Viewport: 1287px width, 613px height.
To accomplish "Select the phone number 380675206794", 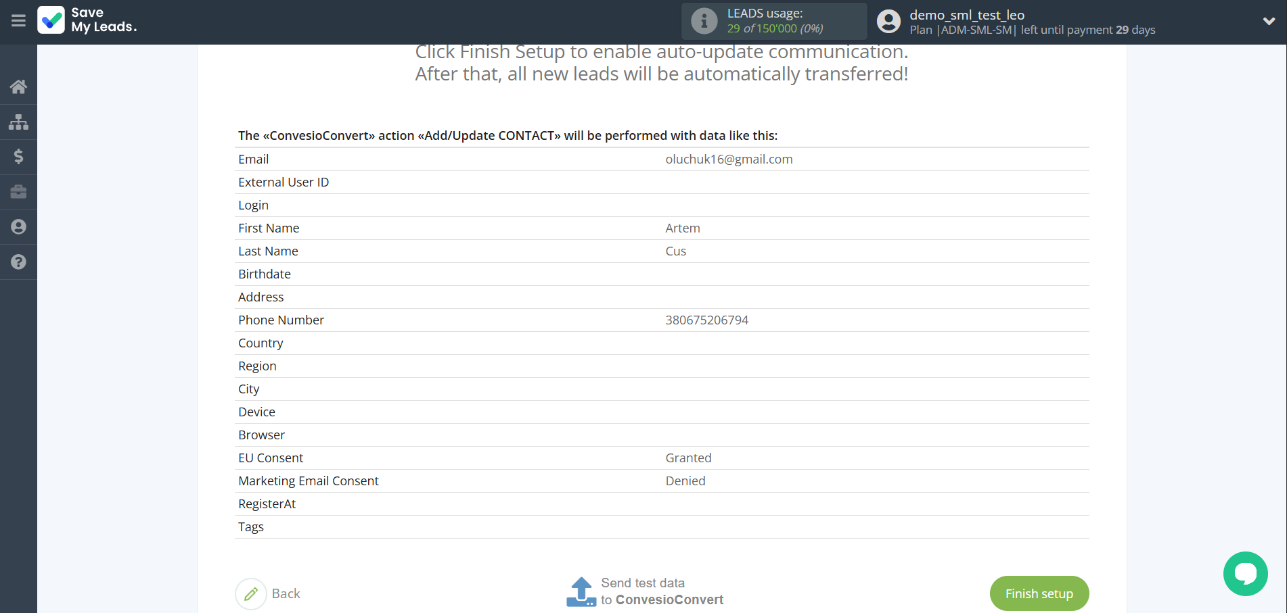I will 706,320.
